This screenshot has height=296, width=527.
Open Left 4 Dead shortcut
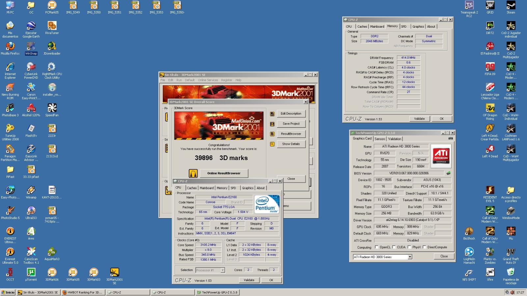coord(490,151)
